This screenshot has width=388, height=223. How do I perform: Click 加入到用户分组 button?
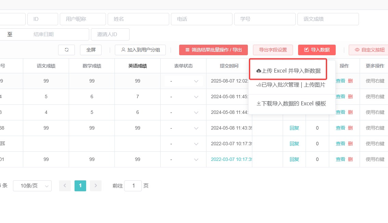pos(140,50)
